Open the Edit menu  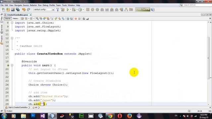click(6, 5)
